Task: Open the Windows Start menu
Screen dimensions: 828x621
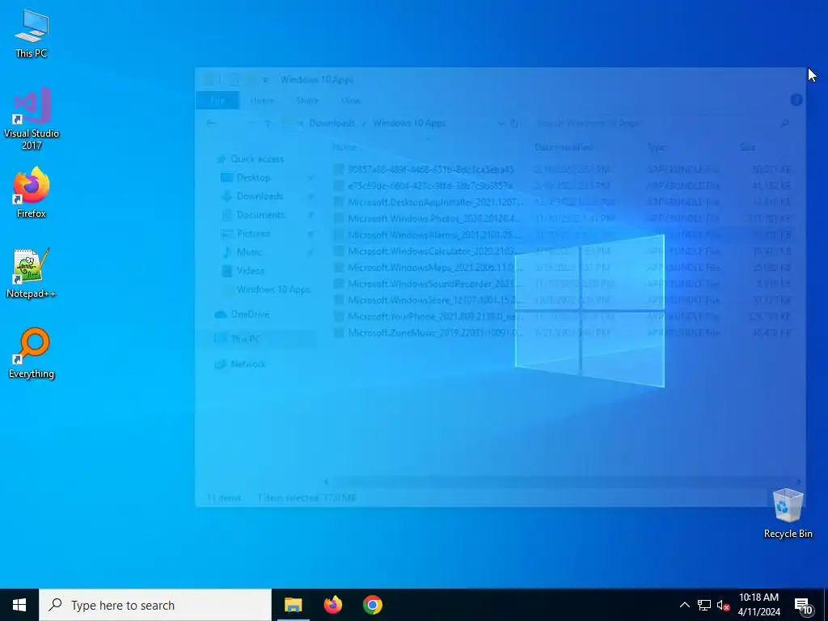Action: coord(19,605)
